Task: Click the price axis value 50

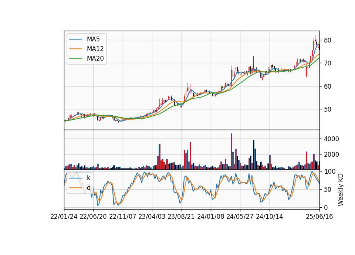Action: (327, 109)
